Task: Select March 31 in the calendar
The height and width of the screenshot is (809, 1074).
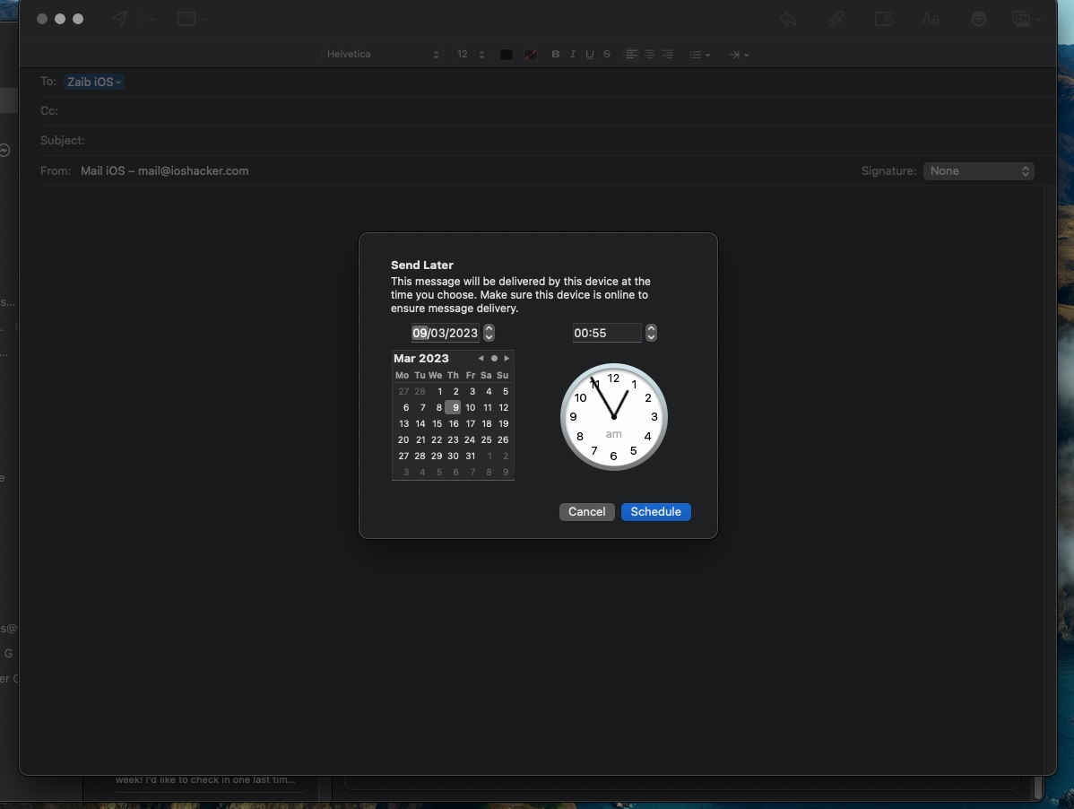Action: pos(470,457)
